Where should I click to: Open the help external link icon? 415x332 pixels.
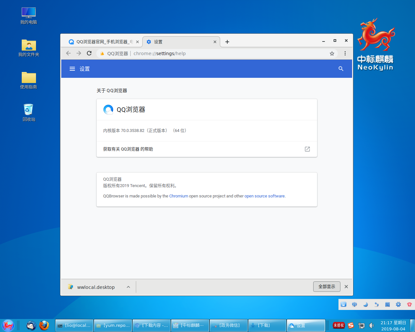307,149
